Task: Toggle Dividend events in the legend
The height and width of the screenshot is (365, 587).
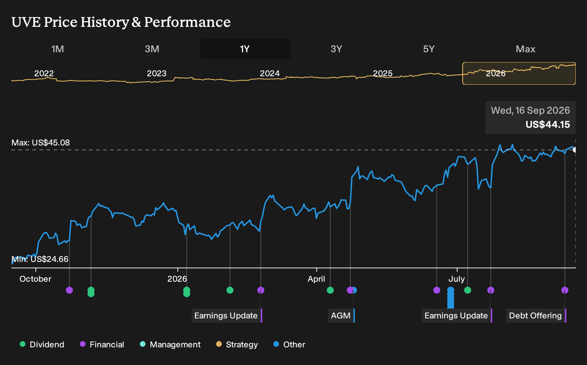Action: pyautogui.click(x=42, y=345)
